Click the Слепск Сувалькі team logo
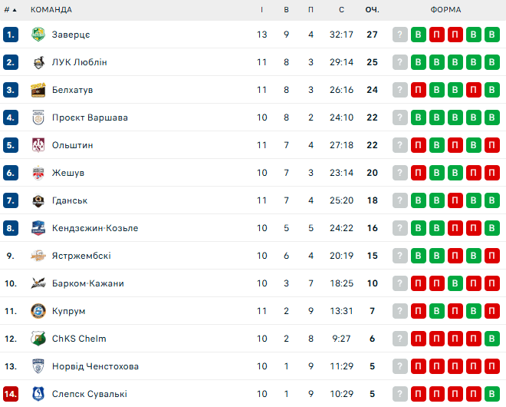Screen dimensions: 506x407 point(38,394)
